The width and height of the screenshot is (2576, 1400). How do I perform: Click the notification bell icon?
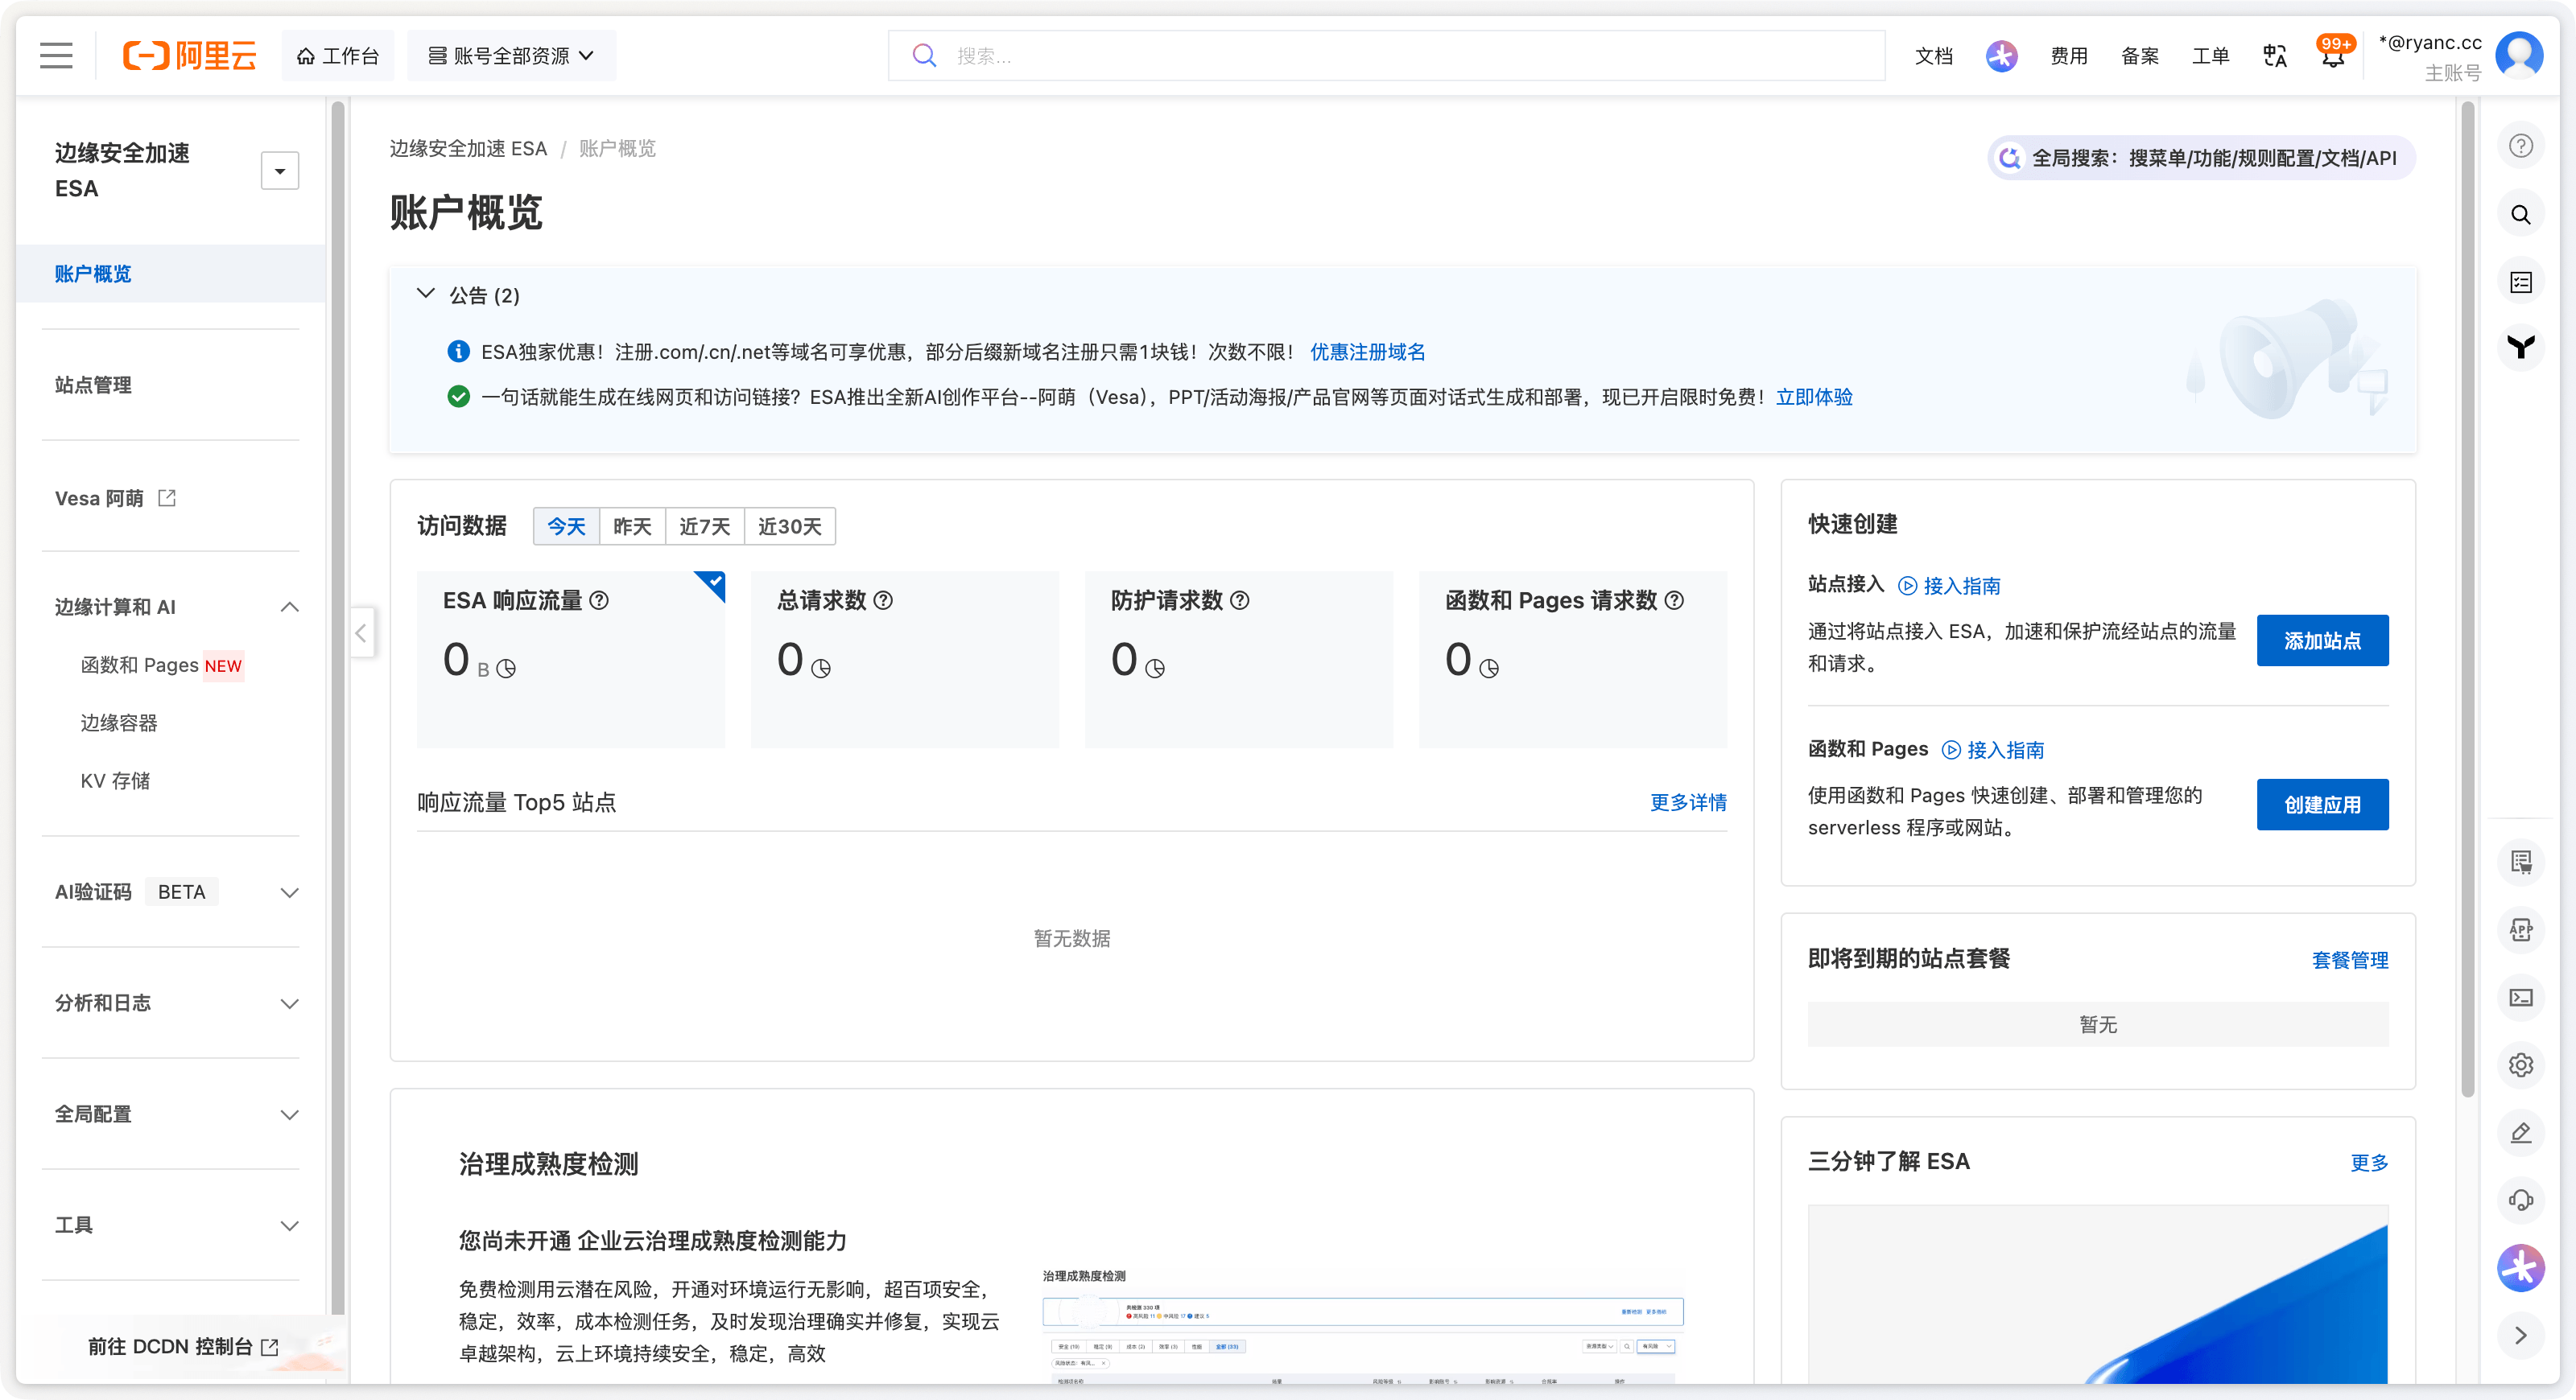point(2332,57)
